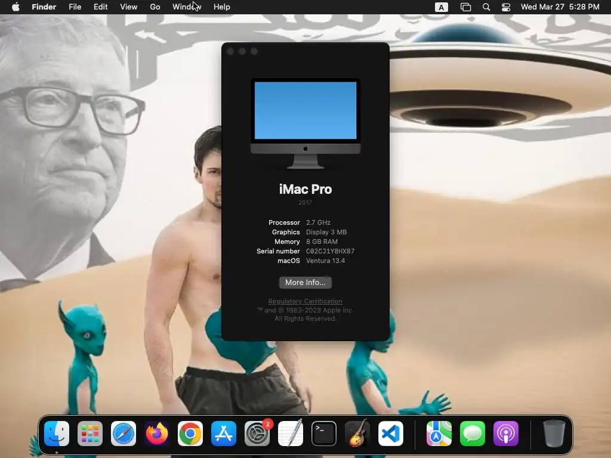
Task: Click the macOS version Ventura 13.4
Action: tap(325, 261)
